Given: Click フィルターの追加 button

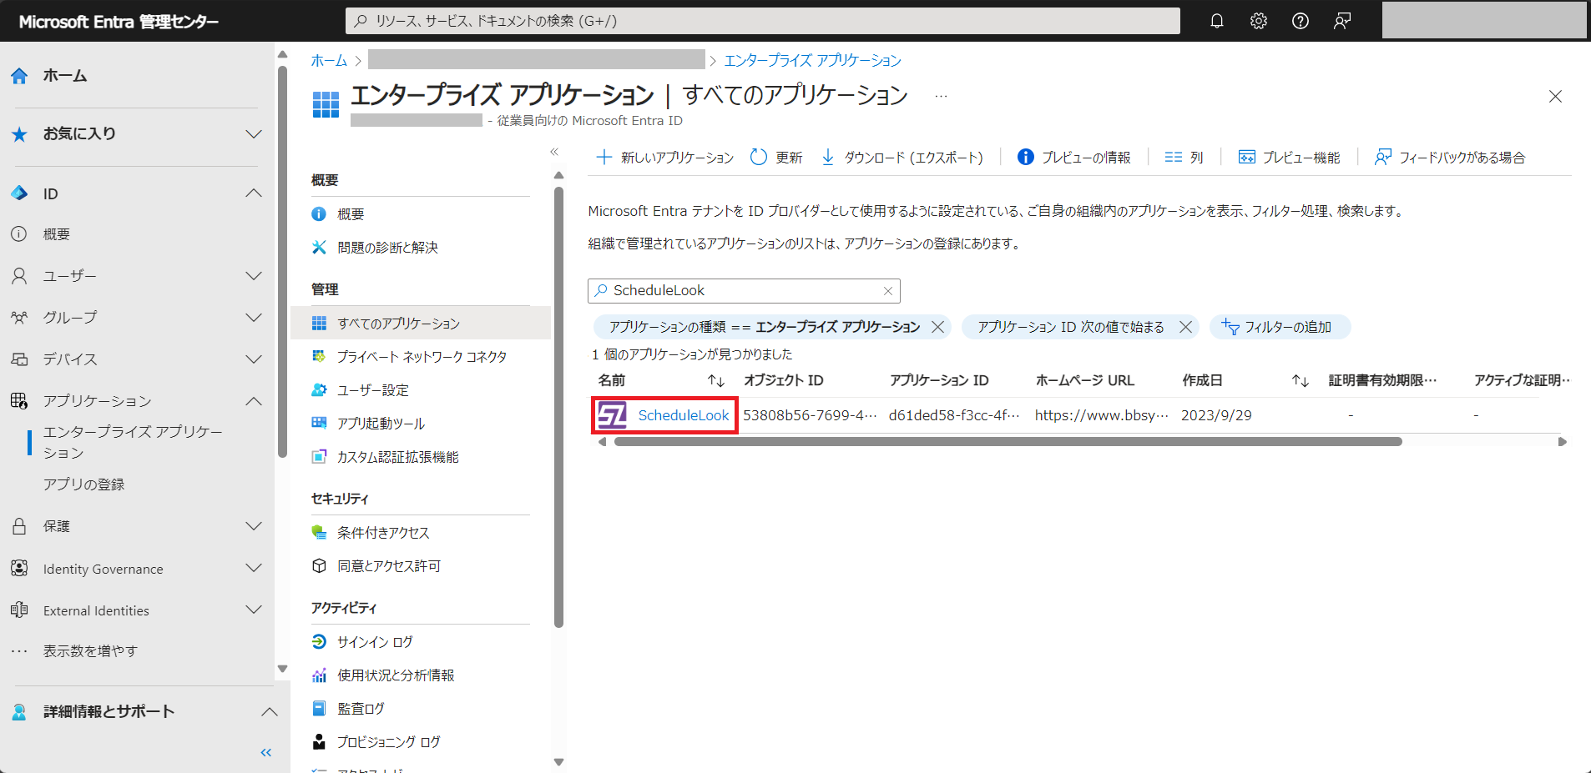Looking at the screenshot, I should point(1280,327).
